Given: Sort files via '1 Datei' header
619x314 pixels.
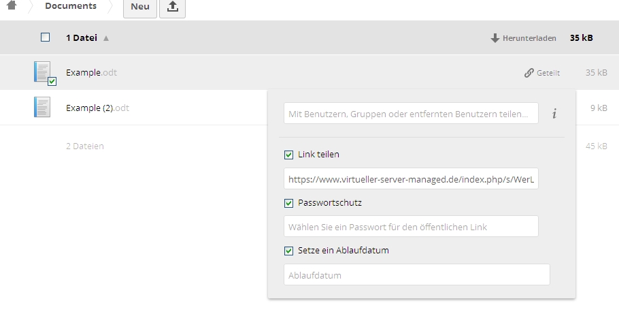Looking at the screenshot, I should [82, 38].
